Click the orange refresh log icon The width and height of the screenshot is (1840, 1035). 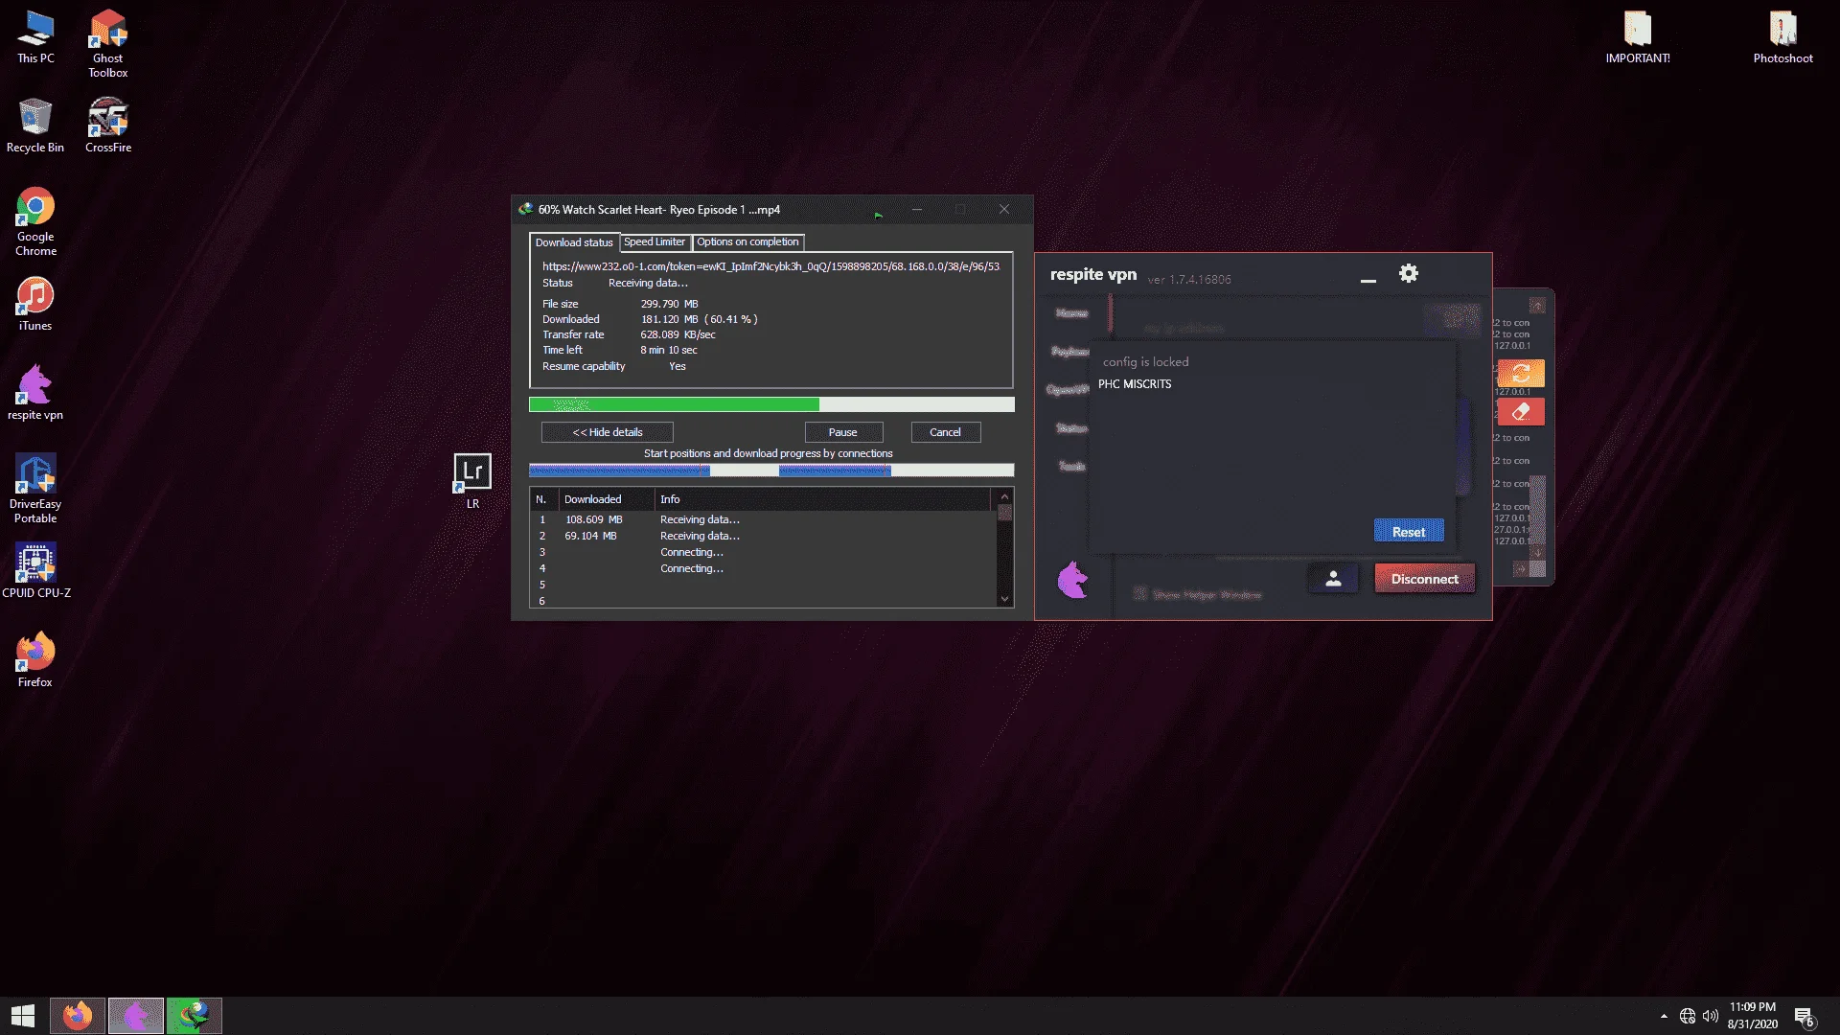point(1521,373)
